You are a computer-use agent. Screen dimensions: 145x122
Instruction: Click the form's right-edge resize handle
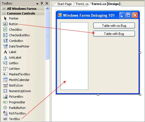click(x=140, y=52)
